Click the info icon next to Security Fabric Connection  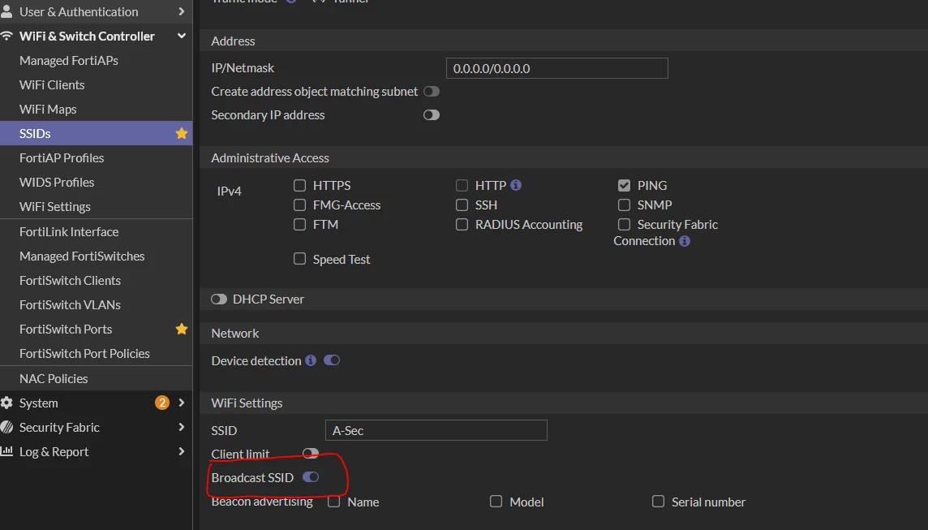[x=685, y=241]
